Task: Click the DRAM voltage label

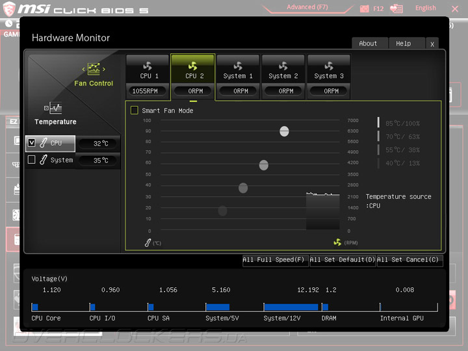Action: click(329, 318)
